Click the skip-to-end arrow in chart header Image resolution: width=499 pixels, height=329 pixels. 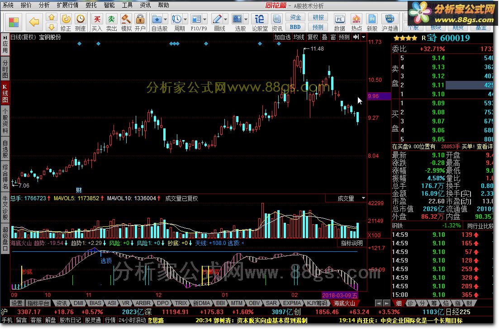[356, 37]
